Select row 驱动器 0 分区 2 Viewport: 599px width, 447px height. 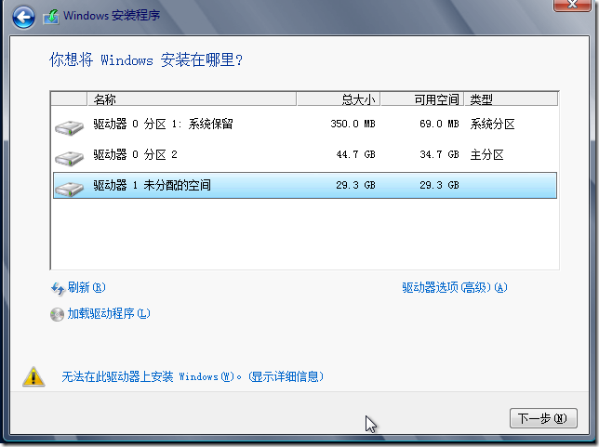pos(305,154)
